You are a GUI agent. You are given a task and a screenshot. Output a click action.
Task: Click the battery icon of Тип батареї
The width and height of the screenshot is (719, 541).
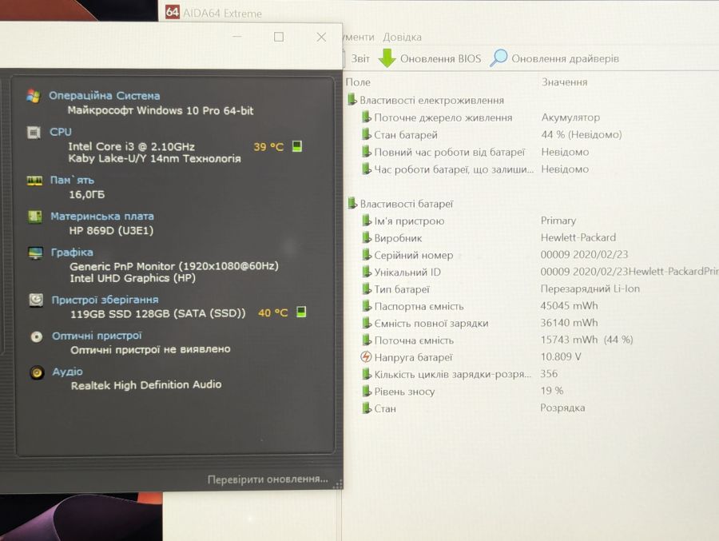(x=367, y=289)
